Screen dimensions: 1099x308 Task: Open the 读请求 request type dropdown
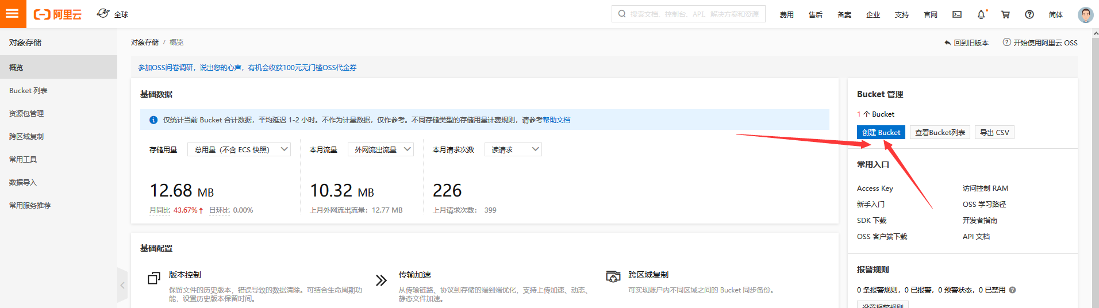tap(513, 149)
